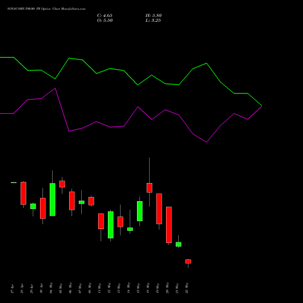Click the magenta line's lowest trough on the right
The height and width of the screenshot is (303, 303).
pyautogui.click(x=207, y=142)
